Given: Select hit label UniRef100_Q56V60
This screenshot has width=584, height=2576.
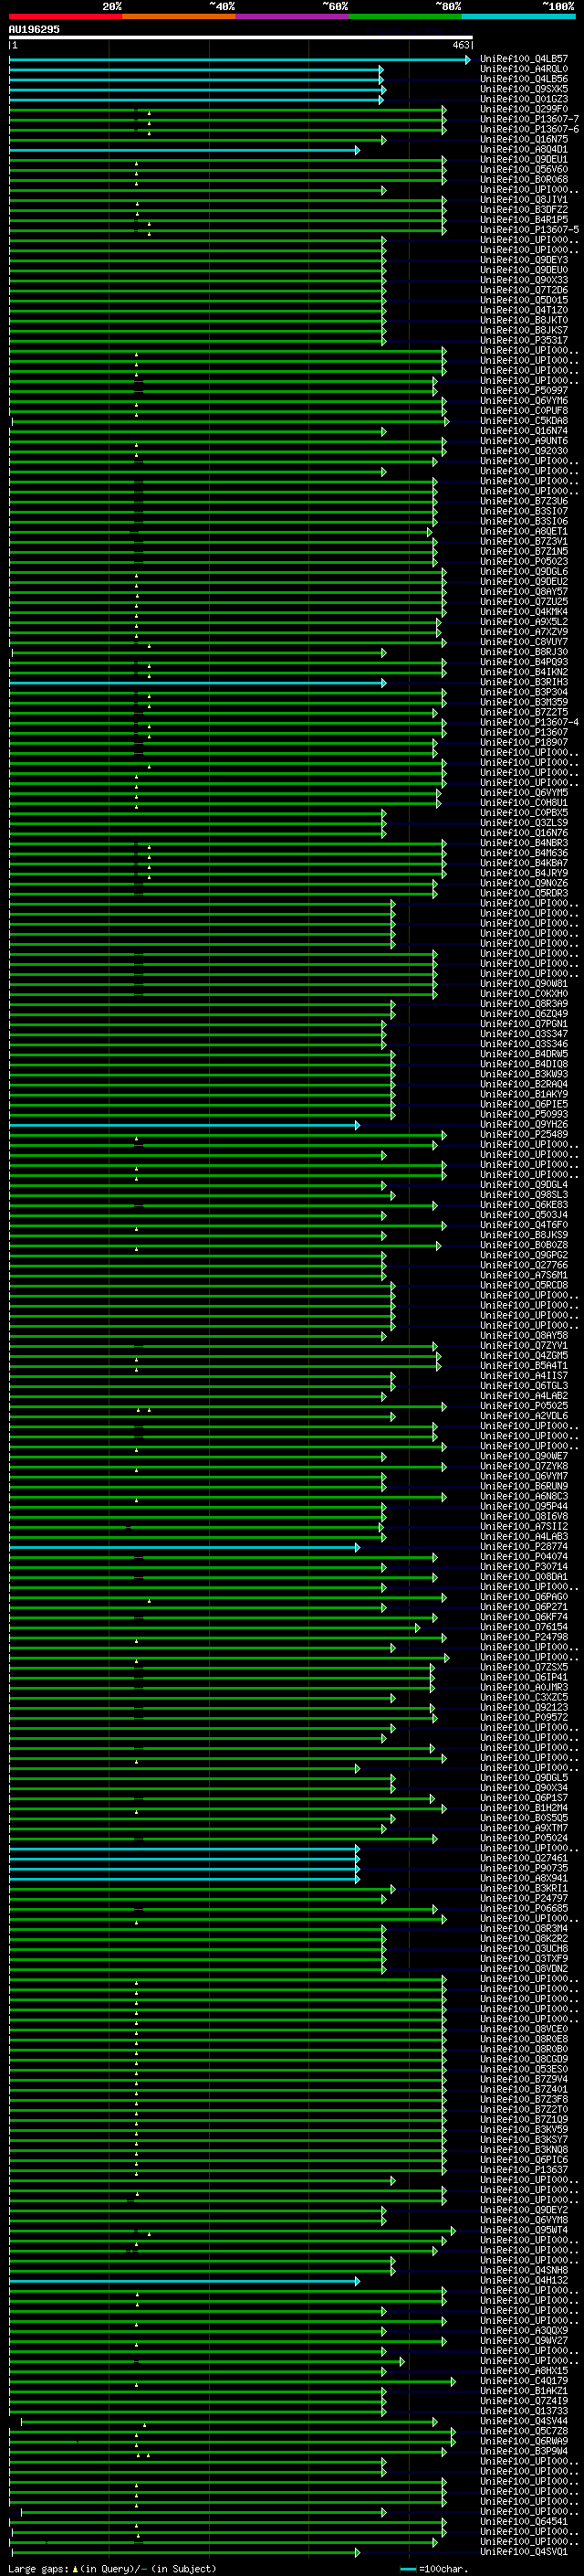Looking at the screenshot, I should click(524, 169).
